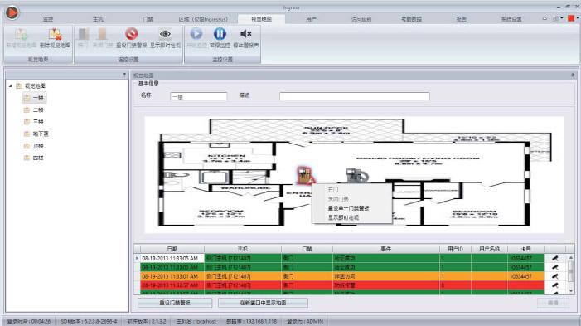
Task: Collapse the 视觉地图 root tree node
Action: pyautogui.click(x=11, y=85)
